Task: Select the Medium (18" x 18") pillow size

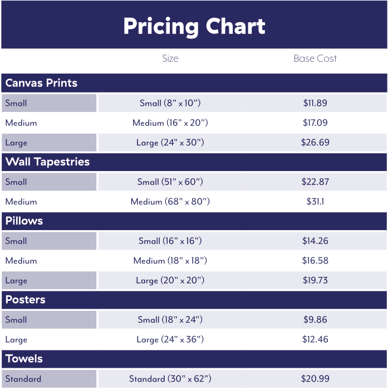Action: click(x=170, y=261)
